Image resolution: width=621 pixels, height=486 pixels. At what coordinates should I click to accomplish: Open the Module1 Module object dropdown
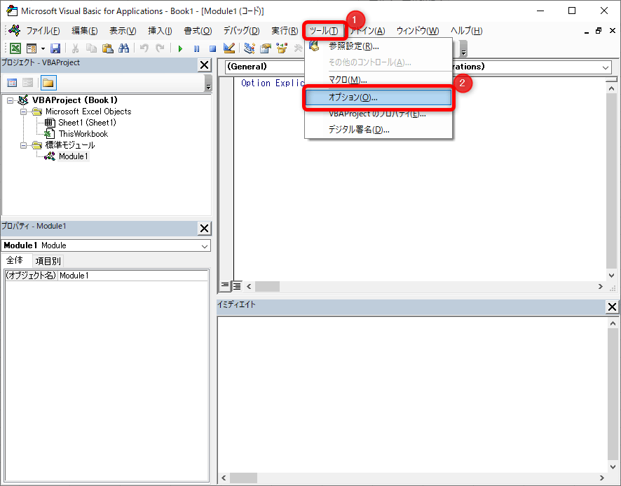[205, 246]
